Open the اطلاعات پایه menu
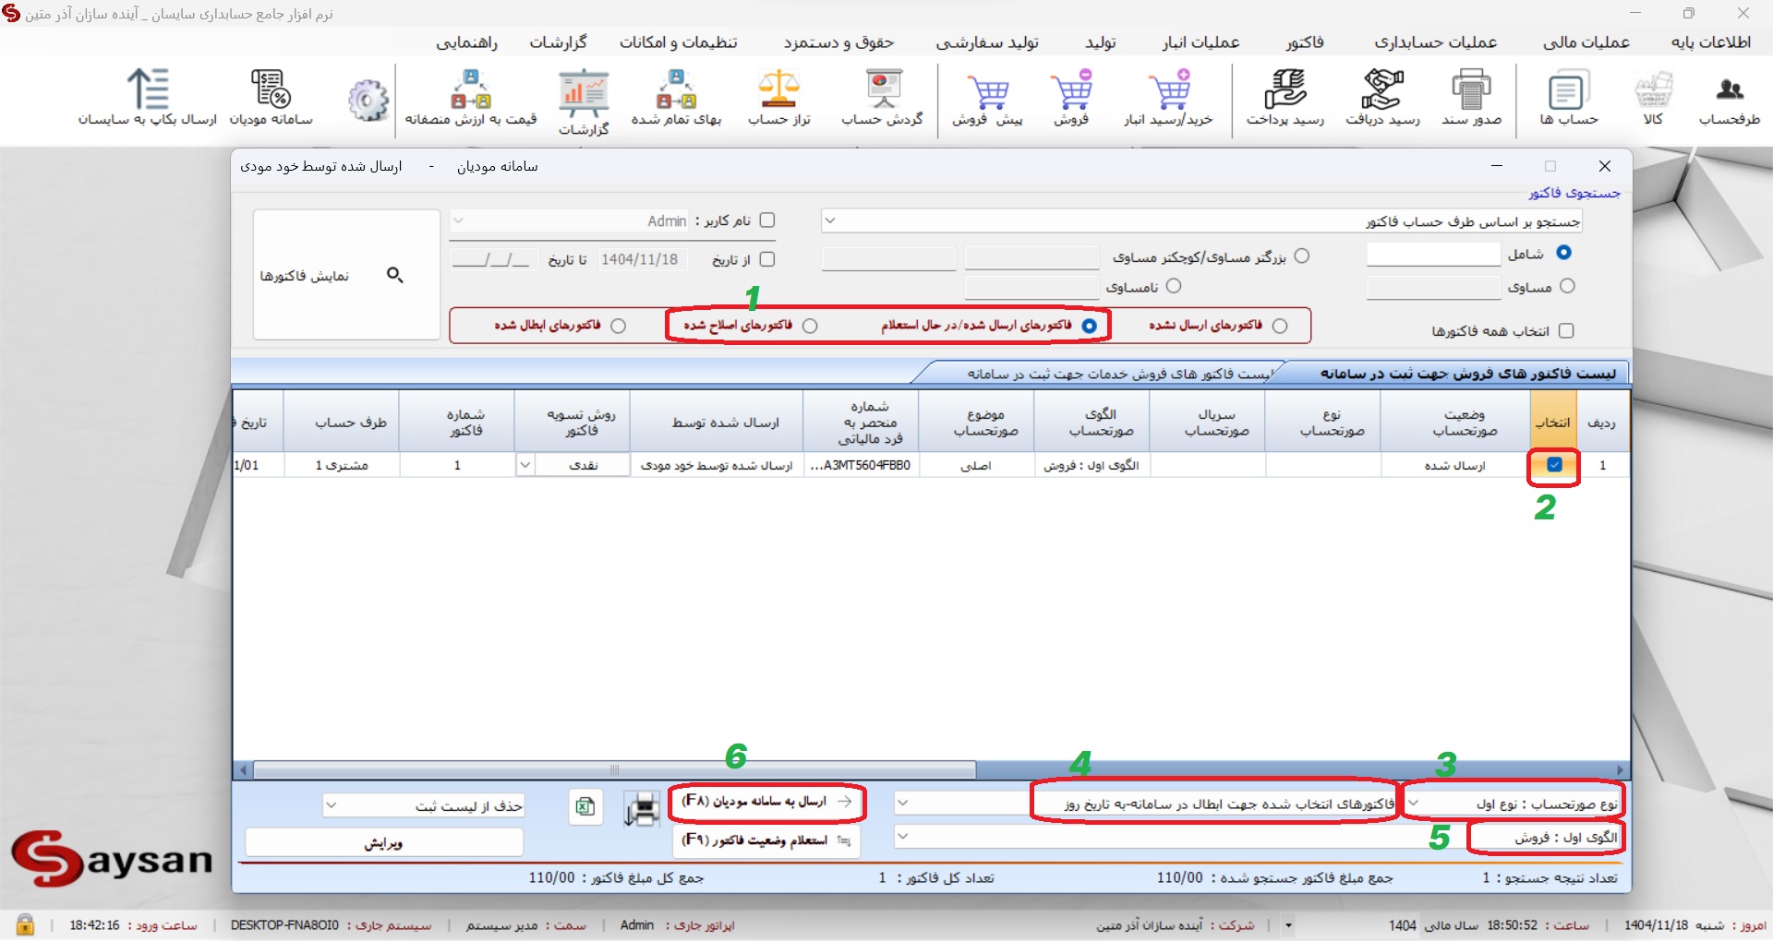This screenshot has height=941, width=1773. pyautogui.click(x=1711, y=42)
